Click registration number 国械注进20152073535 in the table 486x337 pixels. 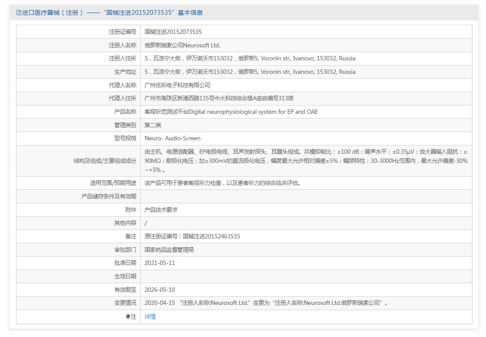click(173, 32)
